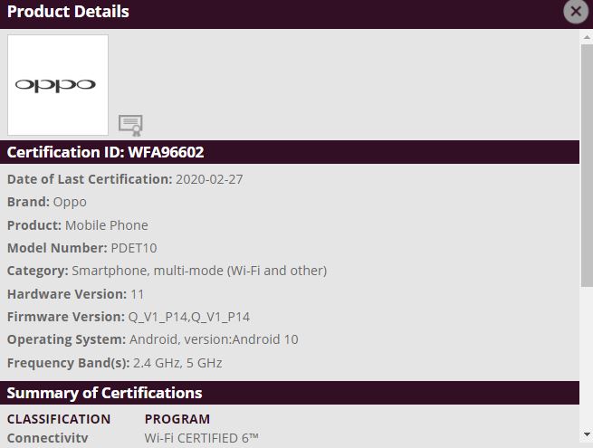Click the Hardware Version 11 line
Viewport: 593px width, 448px height.
[76, 294]
